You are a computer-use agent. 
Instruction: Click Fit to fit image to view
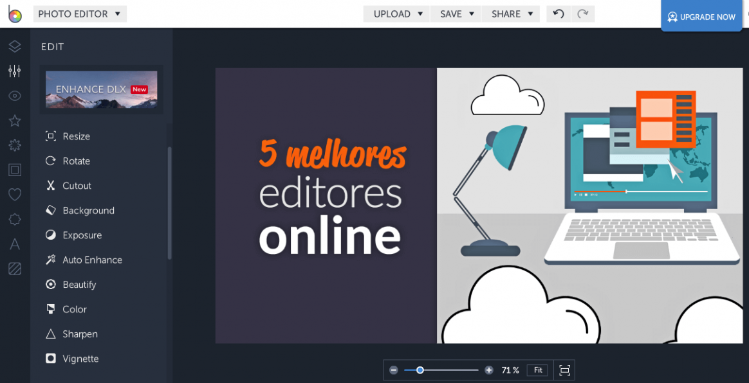coord(537,370)
